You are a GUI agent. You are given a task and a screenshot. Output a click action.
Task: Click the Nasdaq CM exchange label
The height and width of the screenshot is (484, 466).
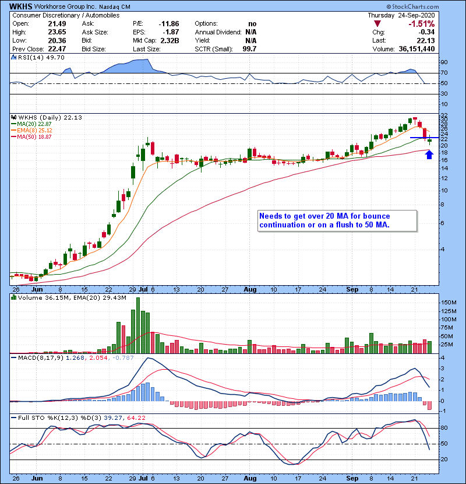pos(115,7)
